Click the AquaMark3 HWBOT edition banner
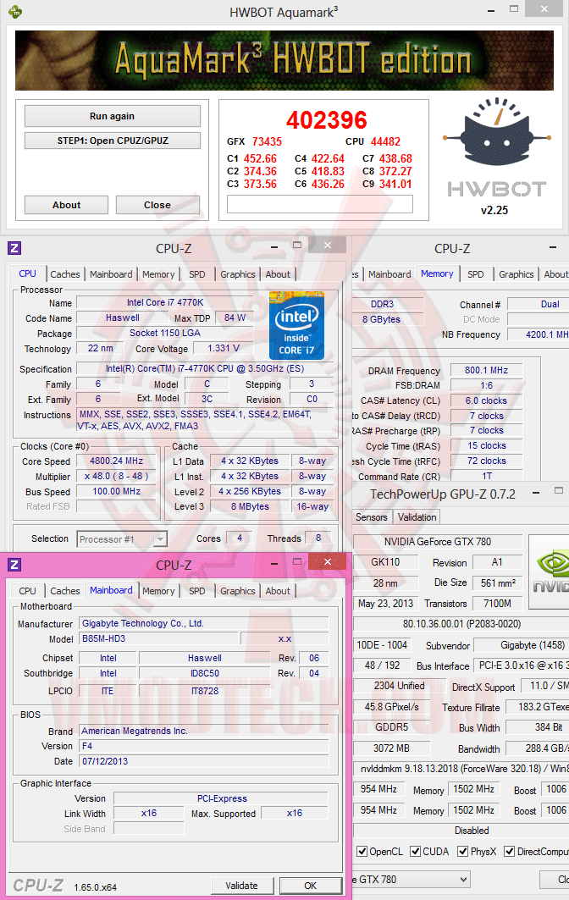Screen dimensions: 569x900 point(284,60)
